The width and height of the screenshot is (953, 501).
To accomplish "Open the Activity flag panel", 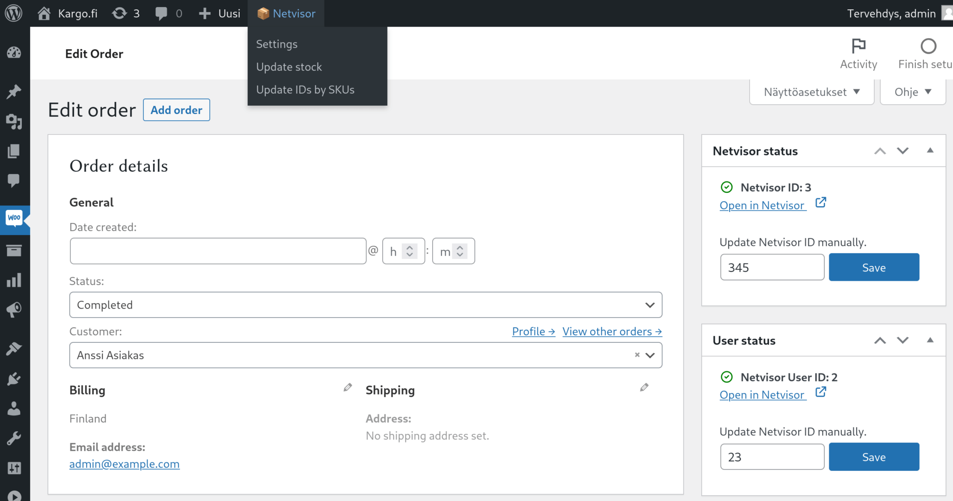I will click(859, 54).
